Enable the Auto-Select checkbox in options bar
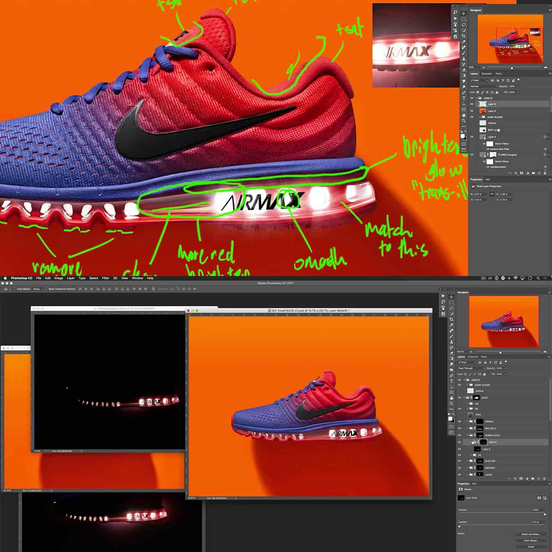This screenshot has height=552, width=552. click(x=15, y=289)
